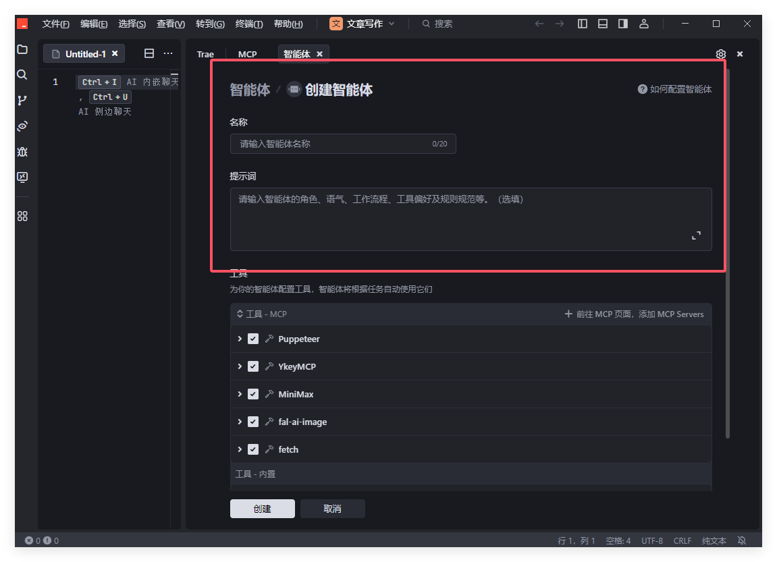Expand the prompt text area icon
The height and width of the screenshot is (562, 777).
coord(696,235)
